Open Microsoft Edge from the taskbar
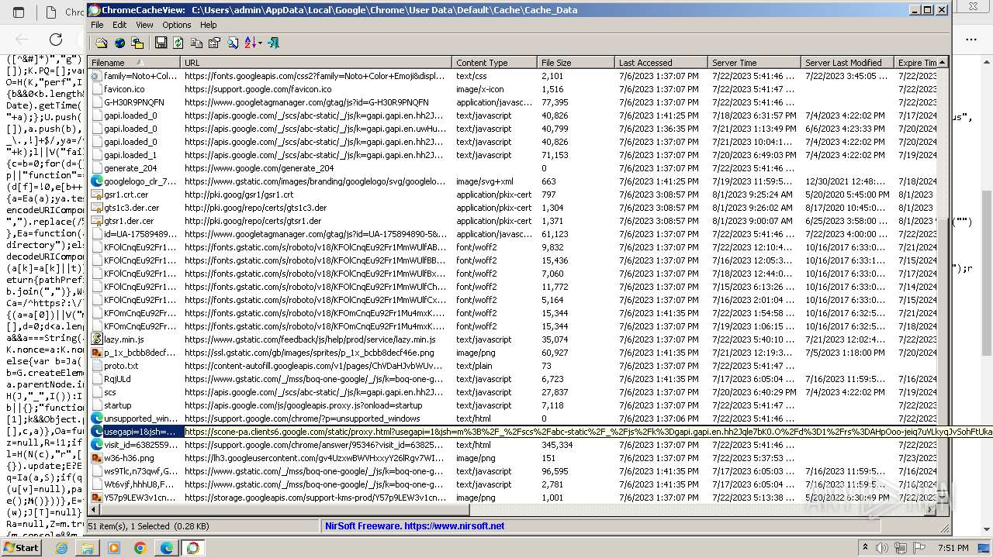The width and height of the screenshot is (993, 558). pyautogui.click(x=167, y=548)
